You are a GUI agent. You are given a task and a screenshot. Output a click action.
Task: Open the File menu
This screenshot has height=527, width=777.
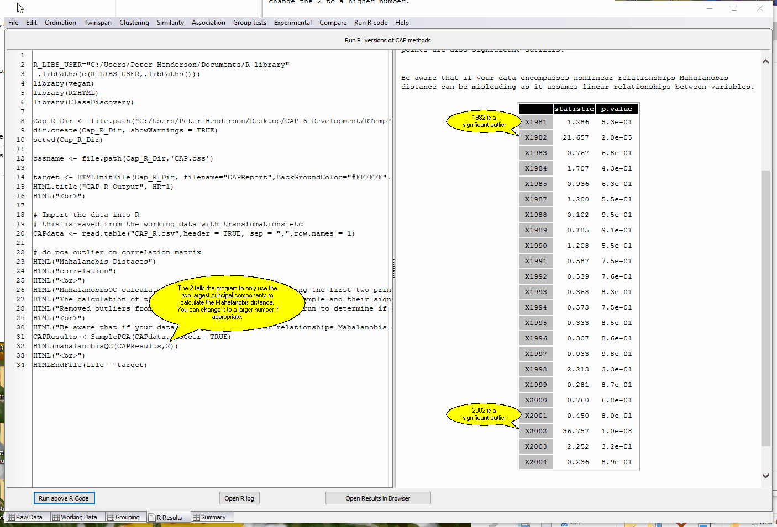point(13,23)
